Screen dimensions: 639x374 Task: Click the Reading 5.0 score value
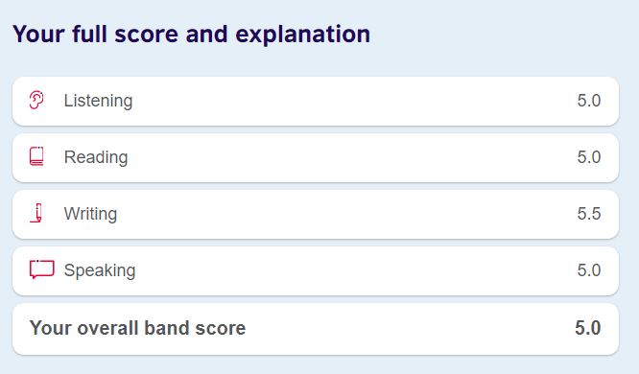(589, 157)
